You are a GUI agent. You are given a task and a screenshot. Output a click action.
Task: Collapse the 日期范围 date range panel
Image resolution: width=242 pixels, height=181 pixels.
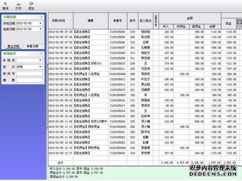click(41, 17)
